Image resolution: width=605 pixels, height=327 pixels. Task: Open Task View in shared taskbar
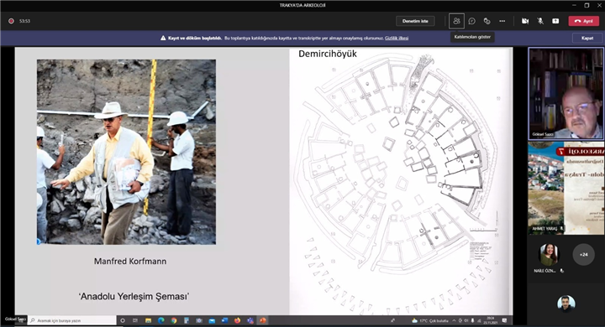pyautogui.click(x=135, y=320)
